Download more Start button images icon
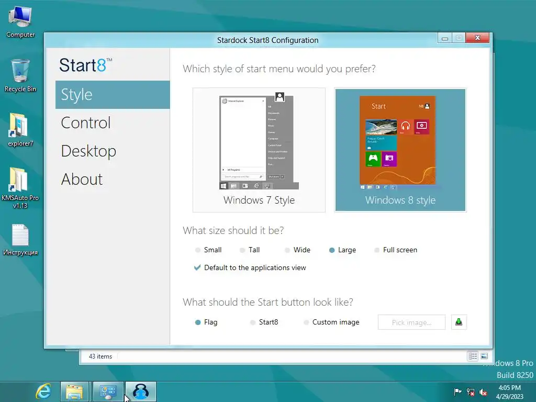 (459, 322)
